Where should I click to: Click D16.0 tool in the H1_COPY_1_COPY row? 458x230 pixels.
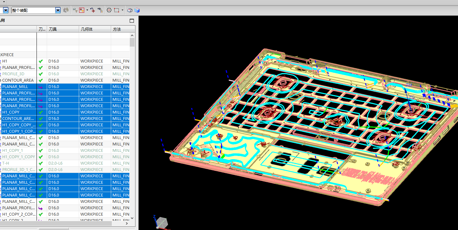[54, 157]
